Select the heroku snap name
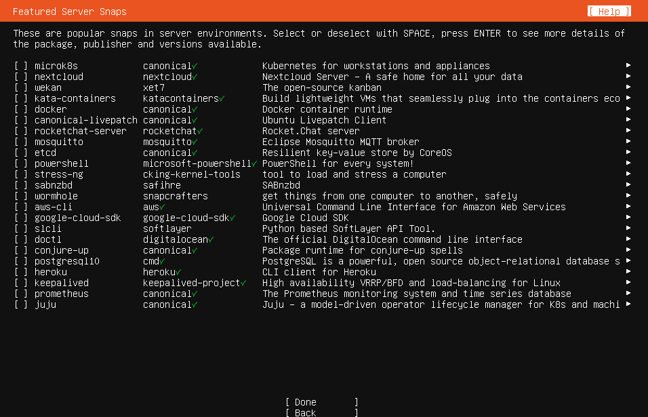 [x=51, y=272]
